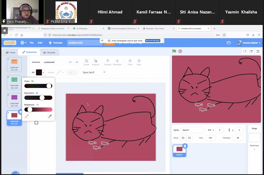Click the Berhenti Berbagi button
264x175 pixels.
point(153,41)
